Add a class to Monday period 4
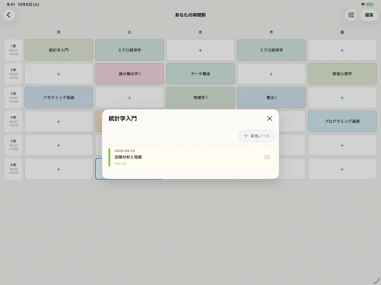 coord(59,121)
